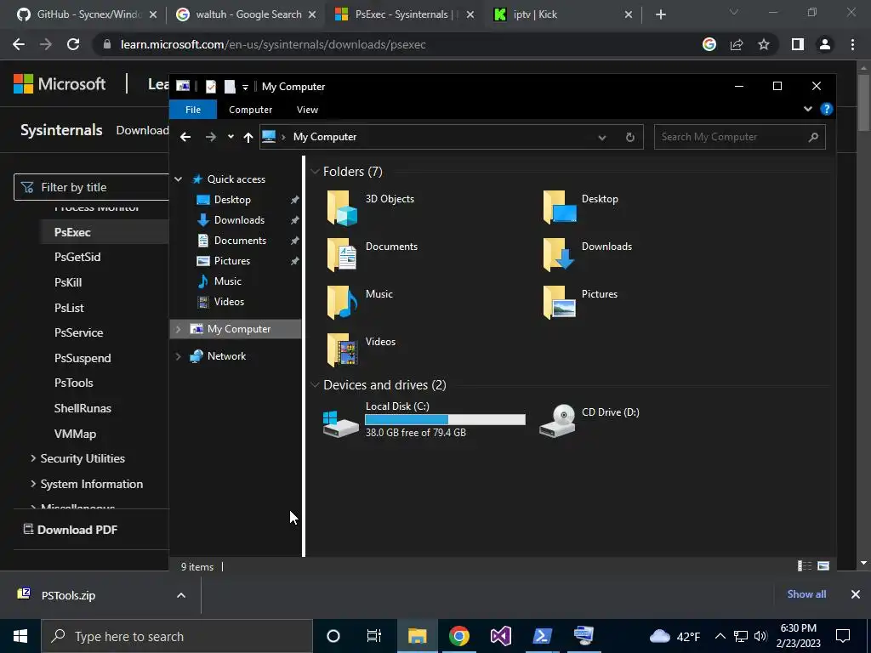Click the Google icon in address bar

click(709, 44)
